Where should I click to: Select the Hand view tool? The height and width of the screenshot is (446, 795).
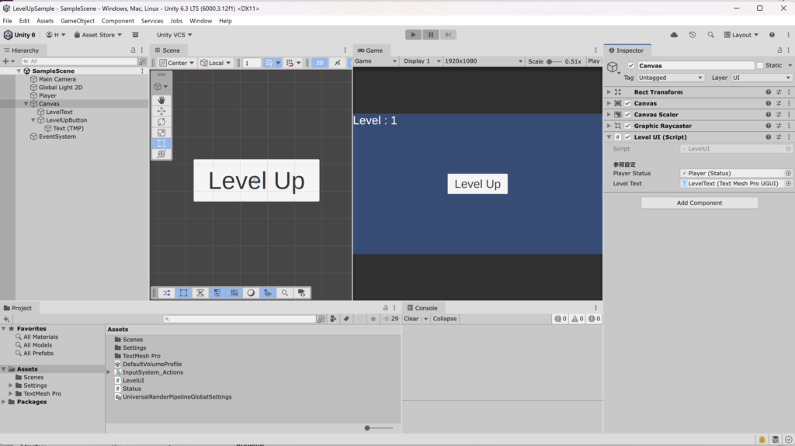pos(161,100)
